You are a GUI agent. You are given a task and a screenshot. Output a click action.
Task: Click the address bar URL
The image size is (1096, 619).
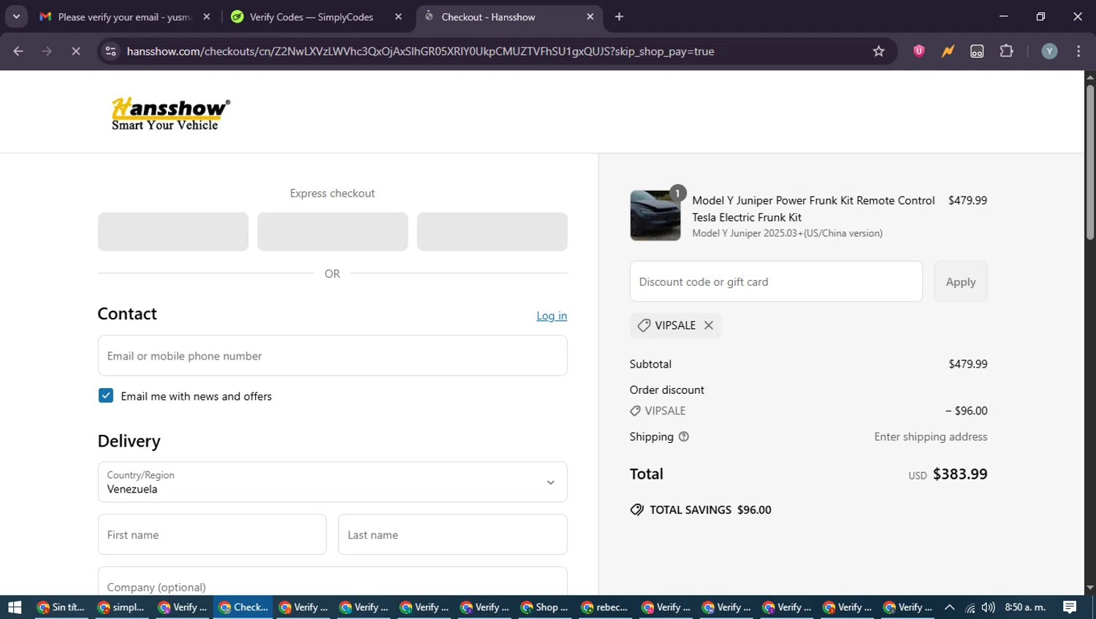pyautogui.click(x=420, y=51)
